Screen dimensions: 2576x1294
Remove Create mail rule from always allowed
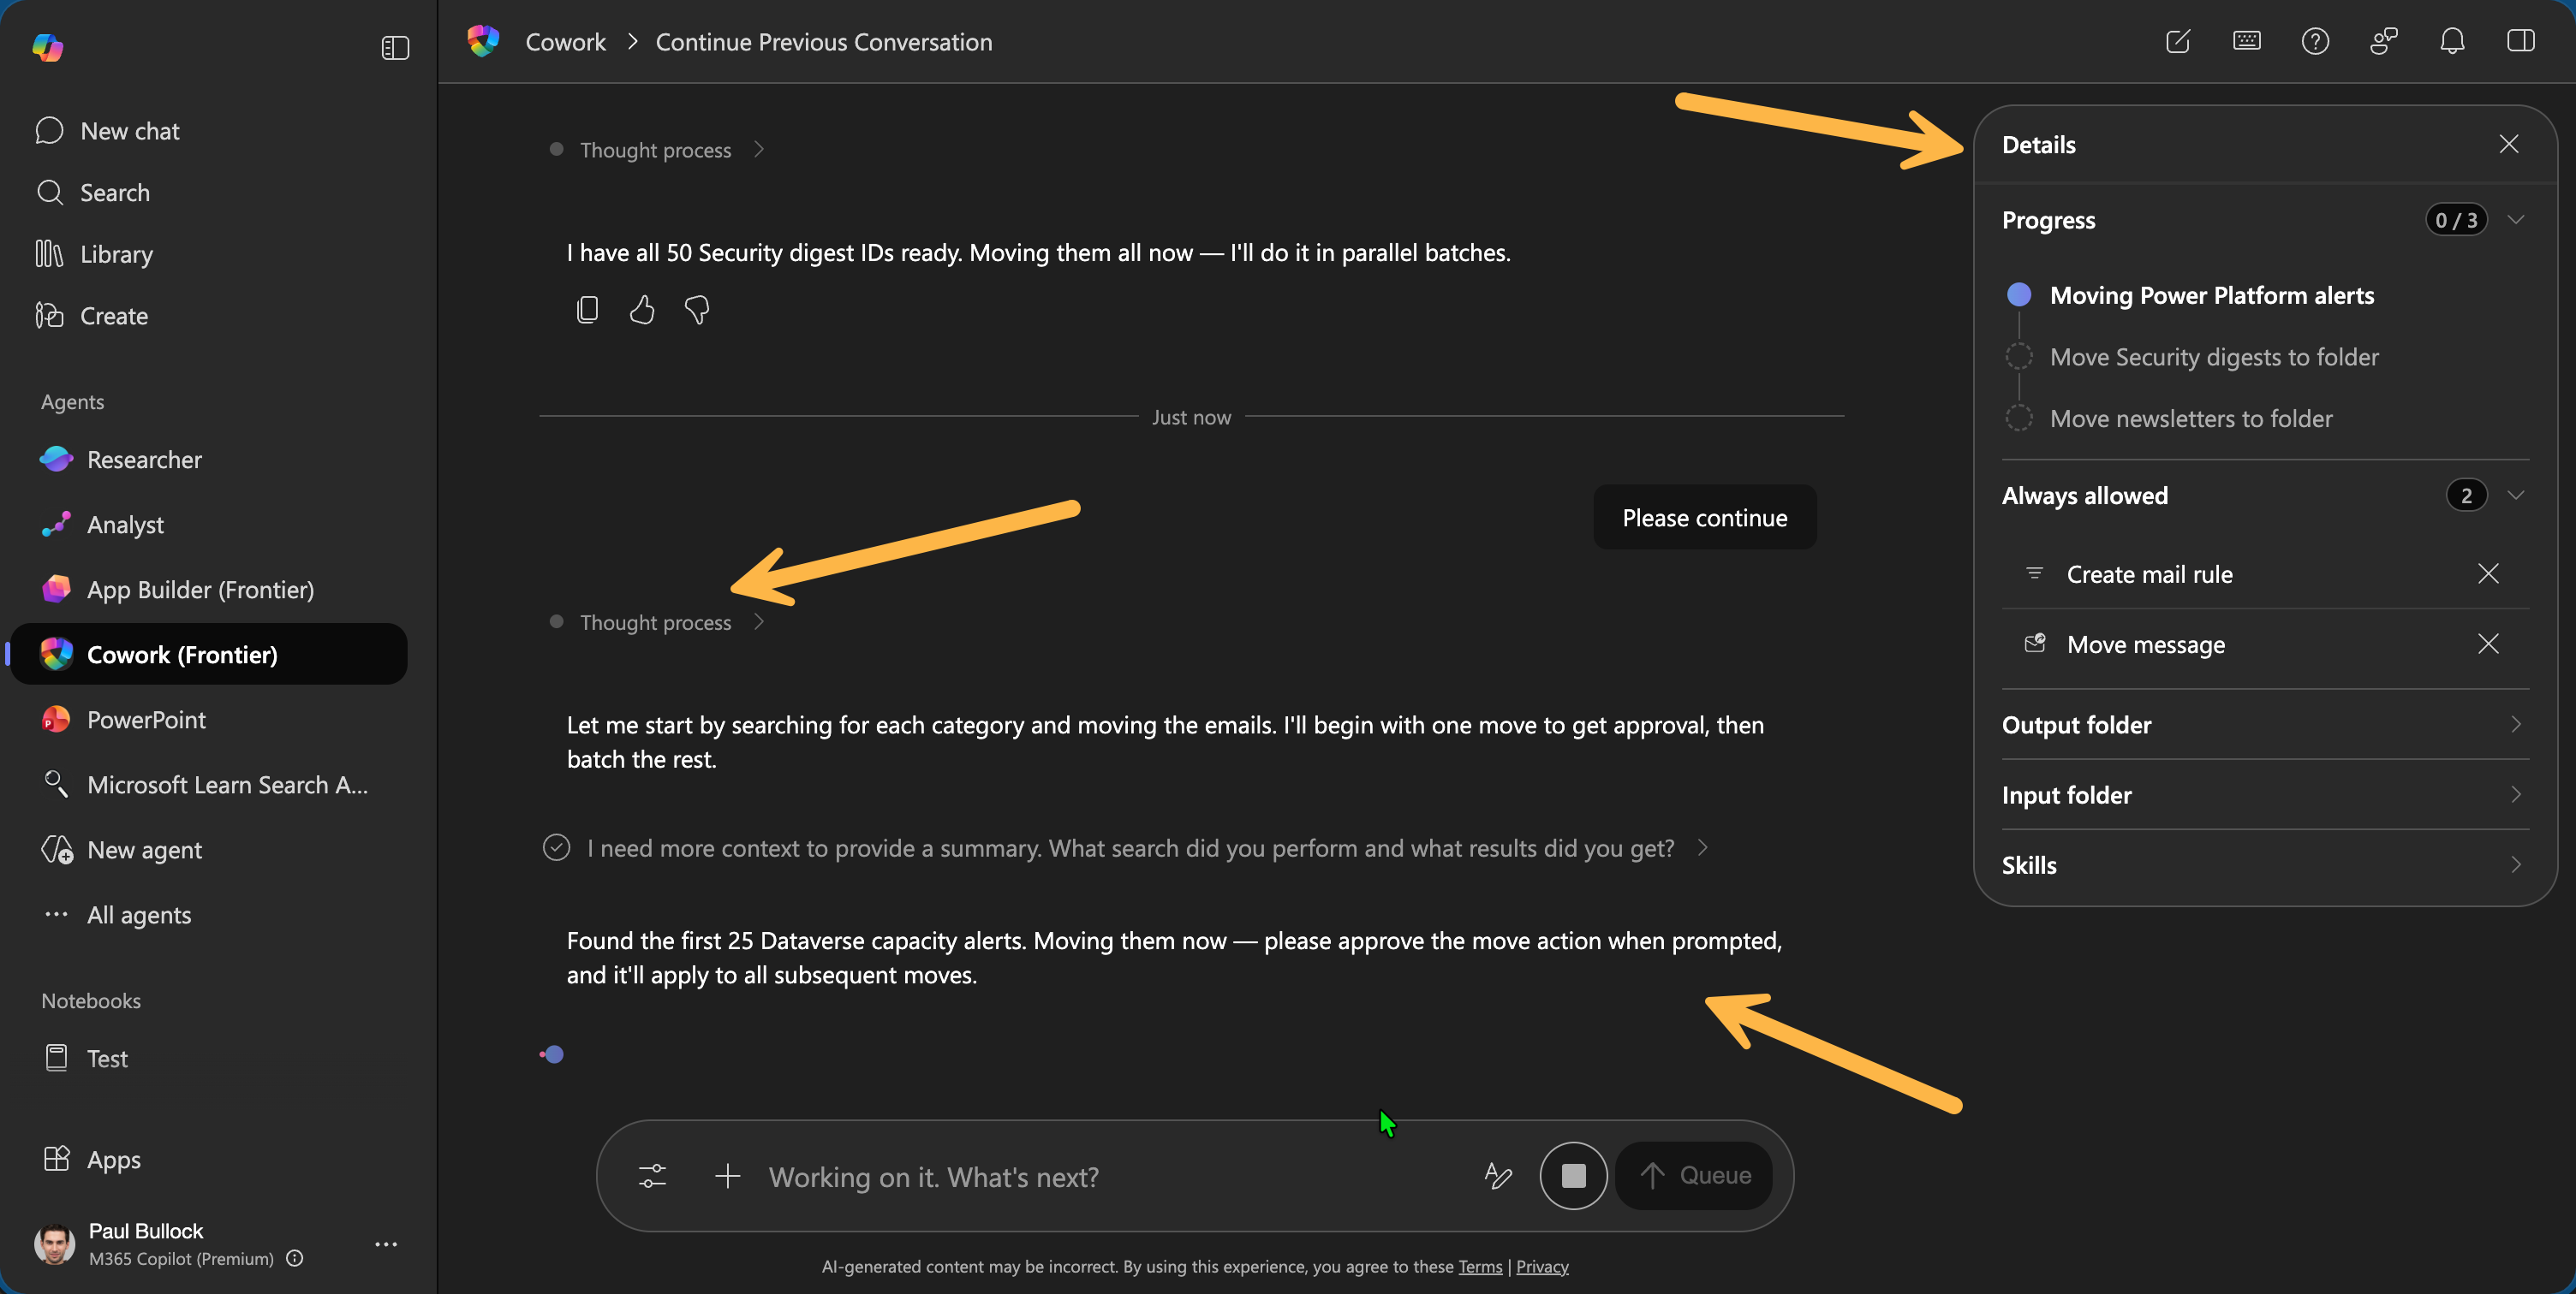pyautogui.click(x=2488, y=573)
